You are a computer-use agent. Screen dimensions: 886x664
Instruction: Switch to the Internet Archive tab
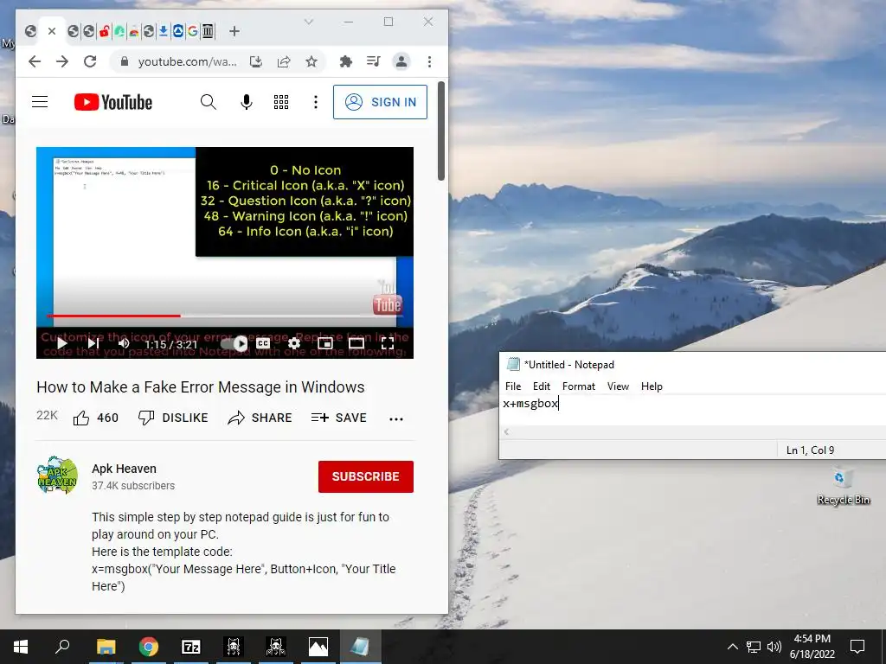[x=208, y=31]
